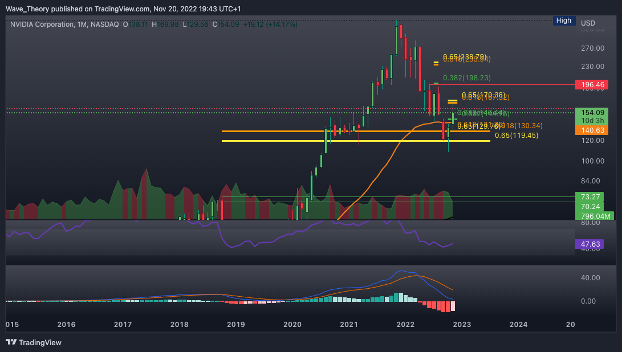
Task: Click the 84.00 price scale value
Action: [x=591, y=181]
